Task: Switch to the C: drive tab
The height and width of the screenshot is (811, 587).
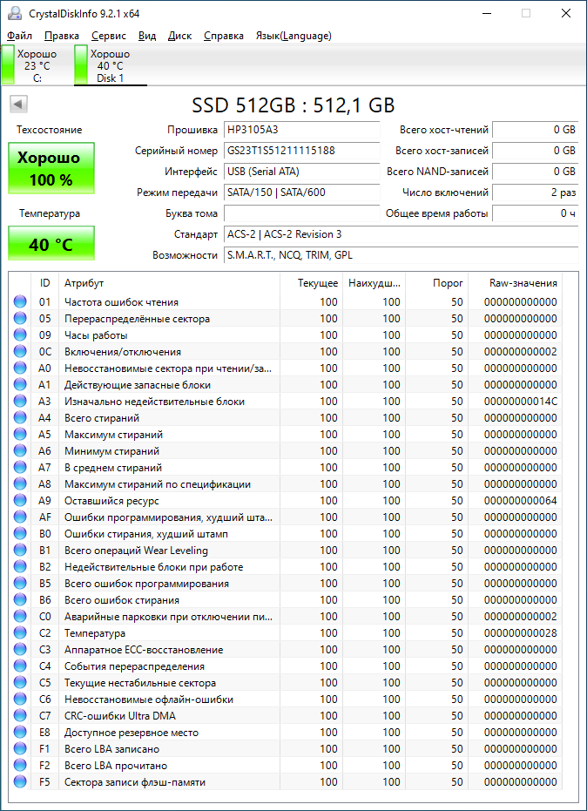Action: pos(37,65)
